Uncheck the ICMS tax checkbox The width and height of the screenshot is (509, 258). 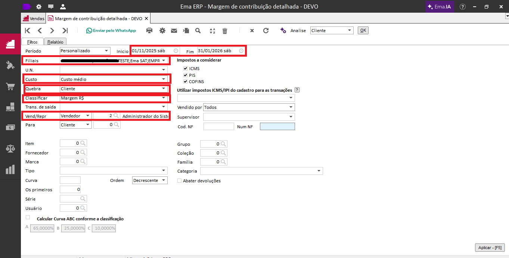click(x=186, y=69)
